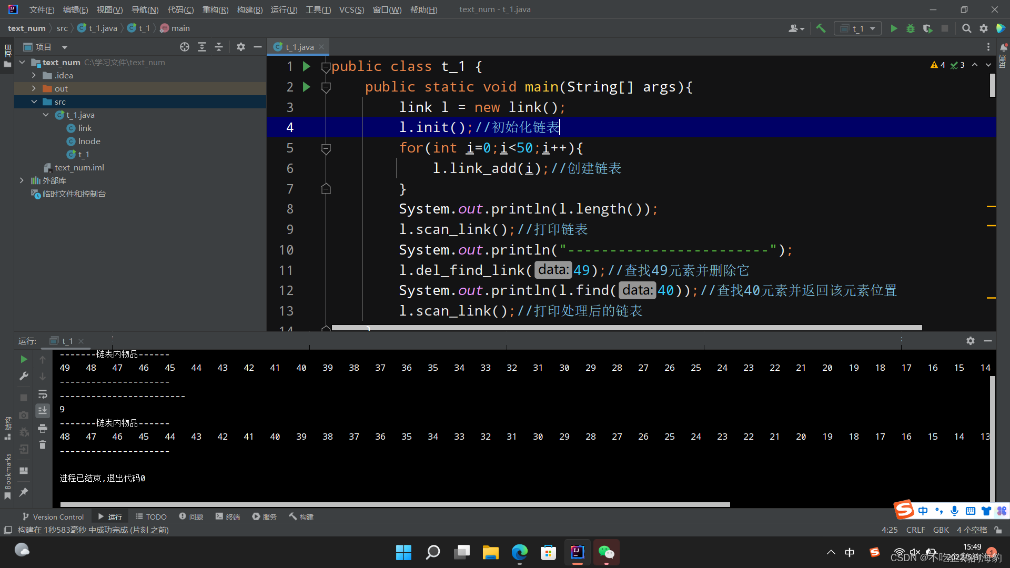Collapse the src folder
Image resolution: width=1010 pixels, height=568 pixels.
click(x=34, y=102)
